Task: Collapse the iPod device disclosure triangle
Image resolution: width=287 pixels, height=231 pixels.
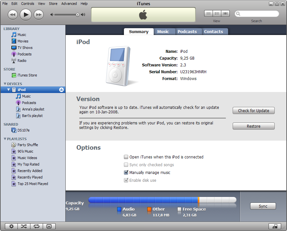Action: point(8,90)
